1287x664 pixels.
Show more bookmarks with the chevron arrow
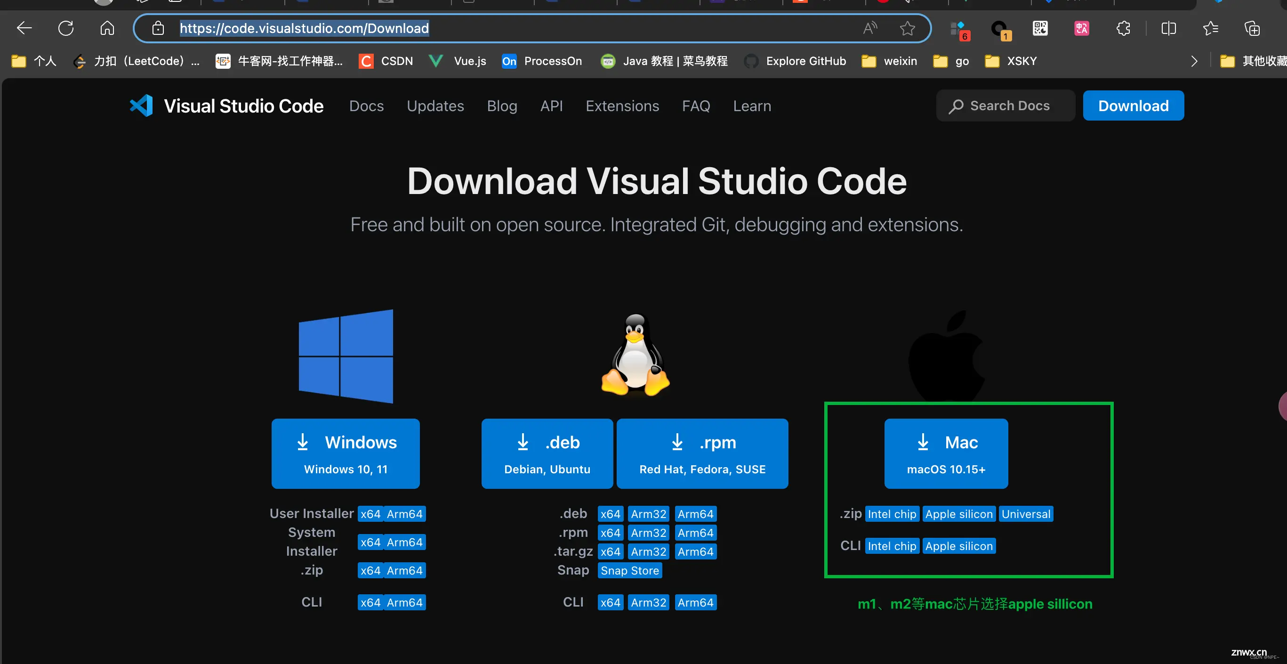1194,61
